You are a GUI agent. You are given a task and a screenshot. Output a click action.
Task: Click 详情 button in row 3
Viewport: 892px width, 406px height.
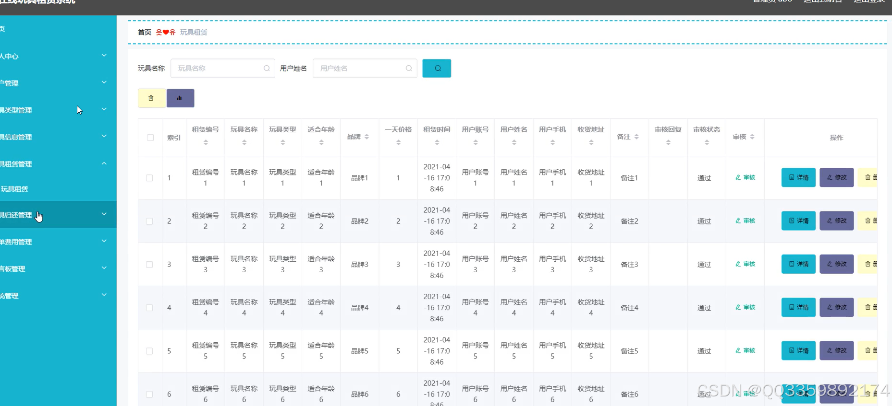798,264
